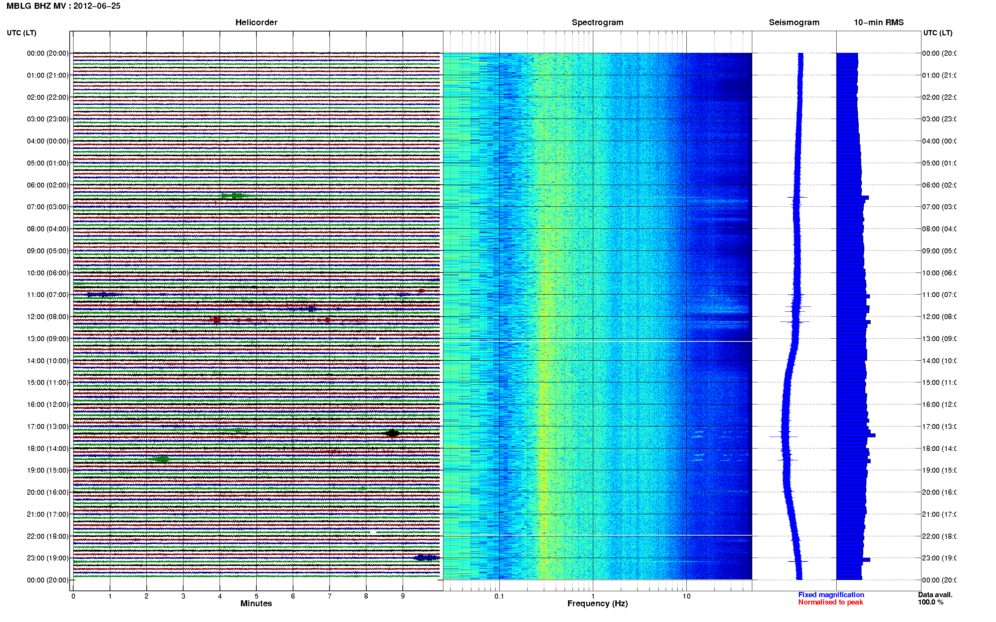Image resolution: width=996 pixels, height=622 pixels.
Task: Click the largest RMS bar just after 17:00
Action: click(x=856, y=435)
